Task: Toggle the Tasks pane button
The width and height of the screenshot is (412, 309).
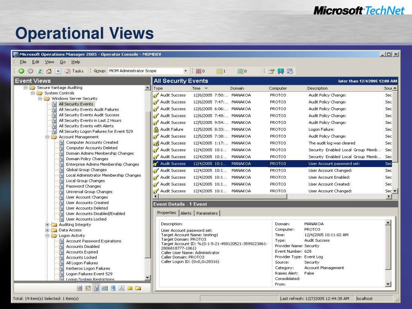Action: tap(74, 71)
